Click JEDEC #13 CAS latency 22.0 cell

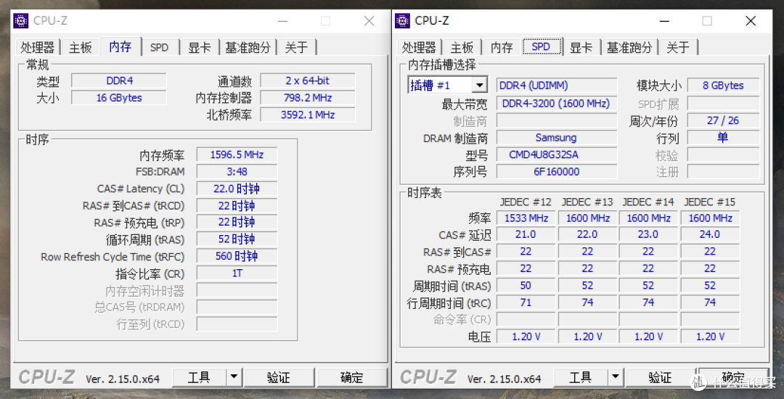[587, 234]
